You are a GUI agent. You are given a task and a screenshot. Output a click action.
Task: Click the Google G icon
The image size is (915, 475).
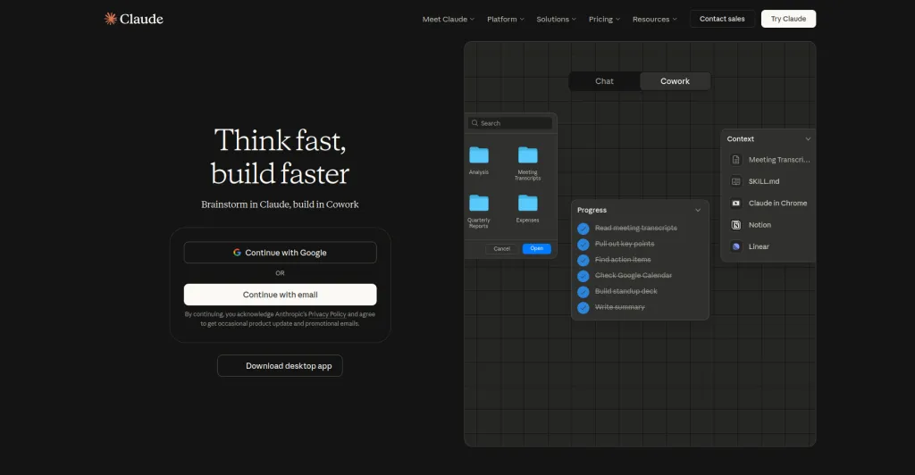click(237, 253)
